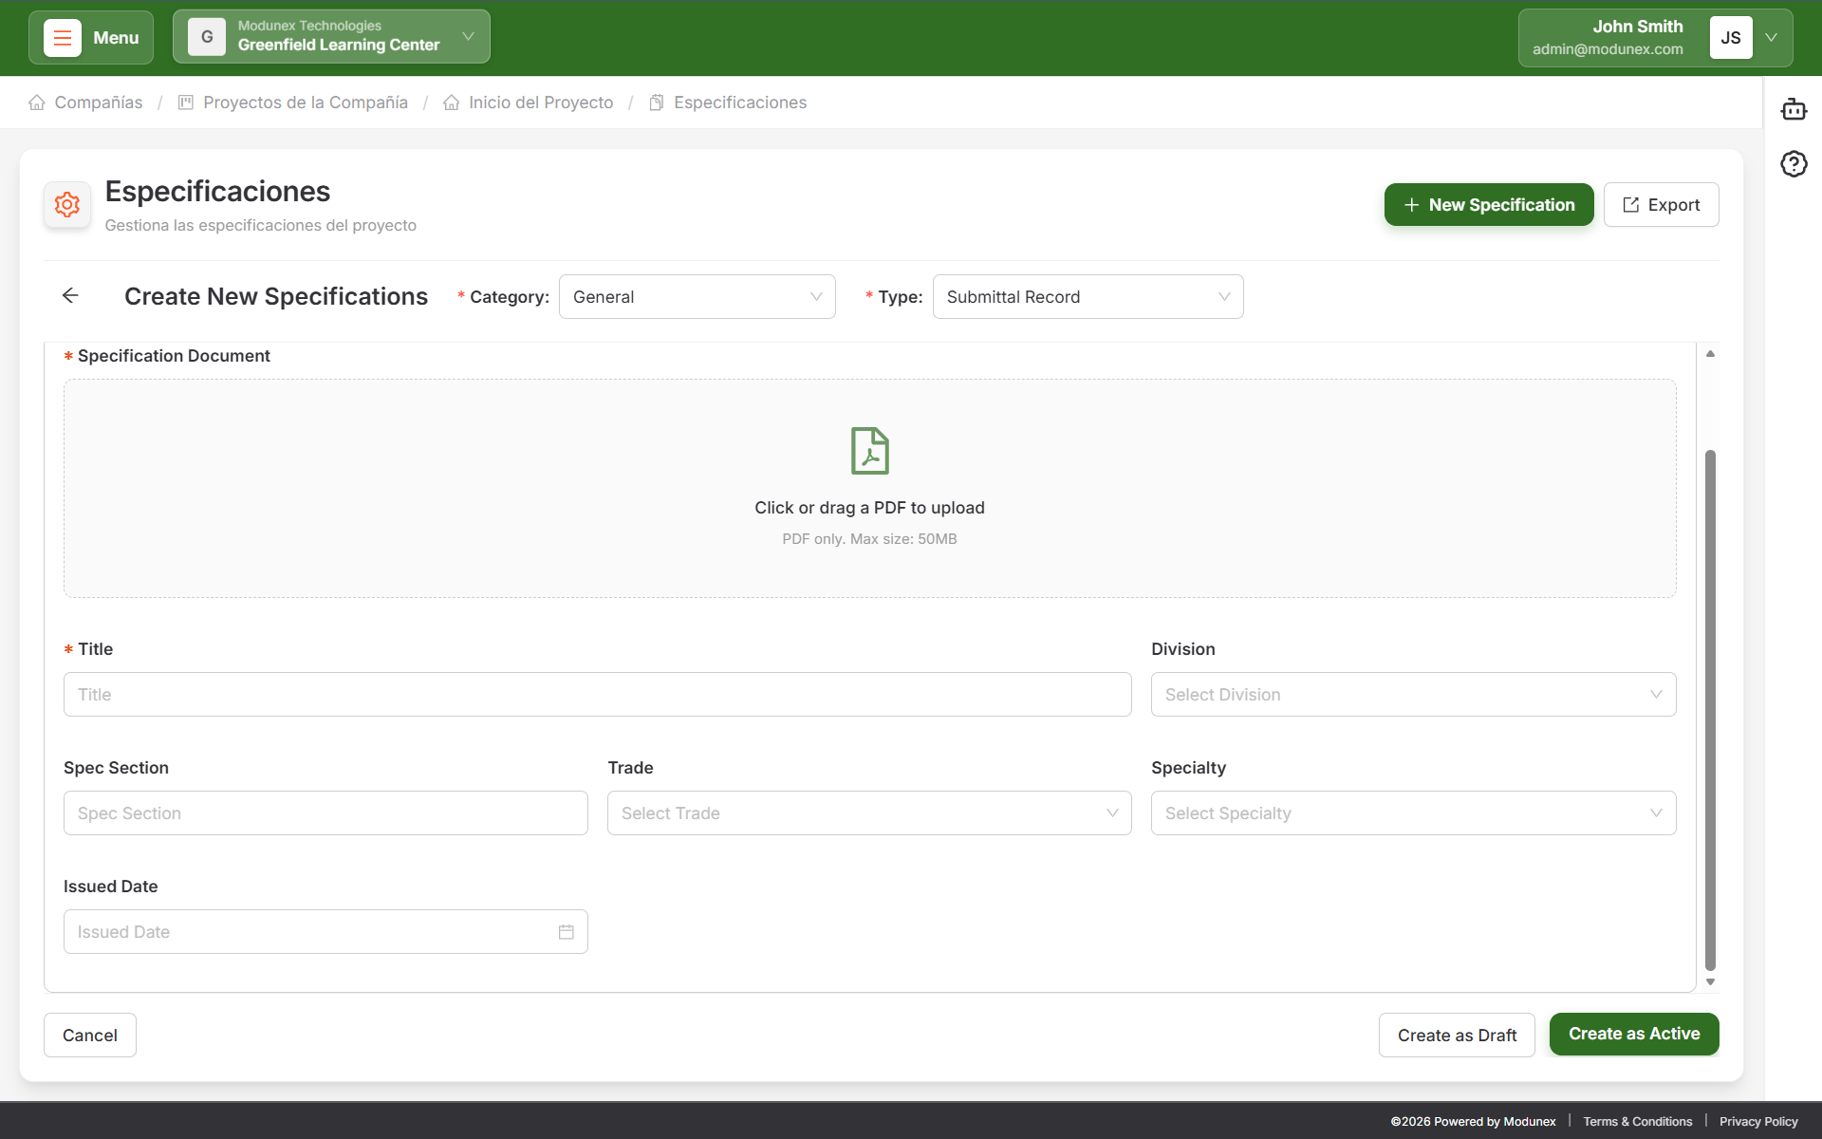Open the calendar icon in Issued Date field
Image resolution: width=1822 pixels, height=1139 pixels.
tap(566, 931)
